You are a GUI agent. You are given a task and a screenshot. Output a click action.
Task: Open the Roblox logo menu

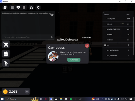(5, 8)
